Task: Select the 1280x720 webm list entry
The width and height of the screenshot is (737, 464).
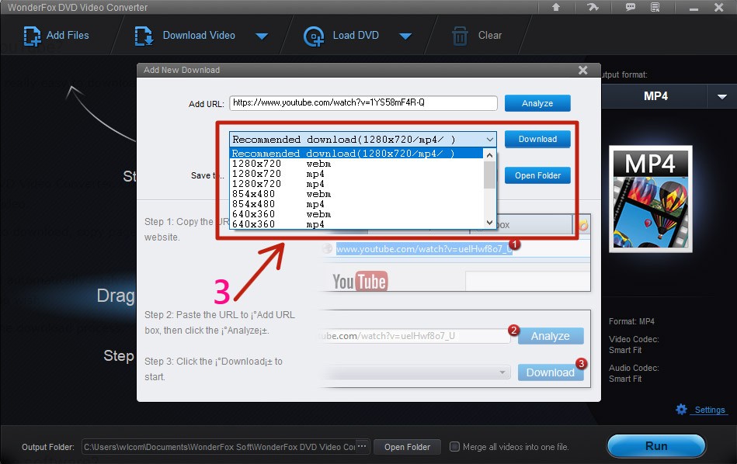Action: click(311, 164)
